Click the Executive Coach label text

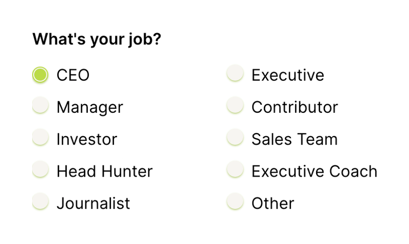click(x=314, y=172)
